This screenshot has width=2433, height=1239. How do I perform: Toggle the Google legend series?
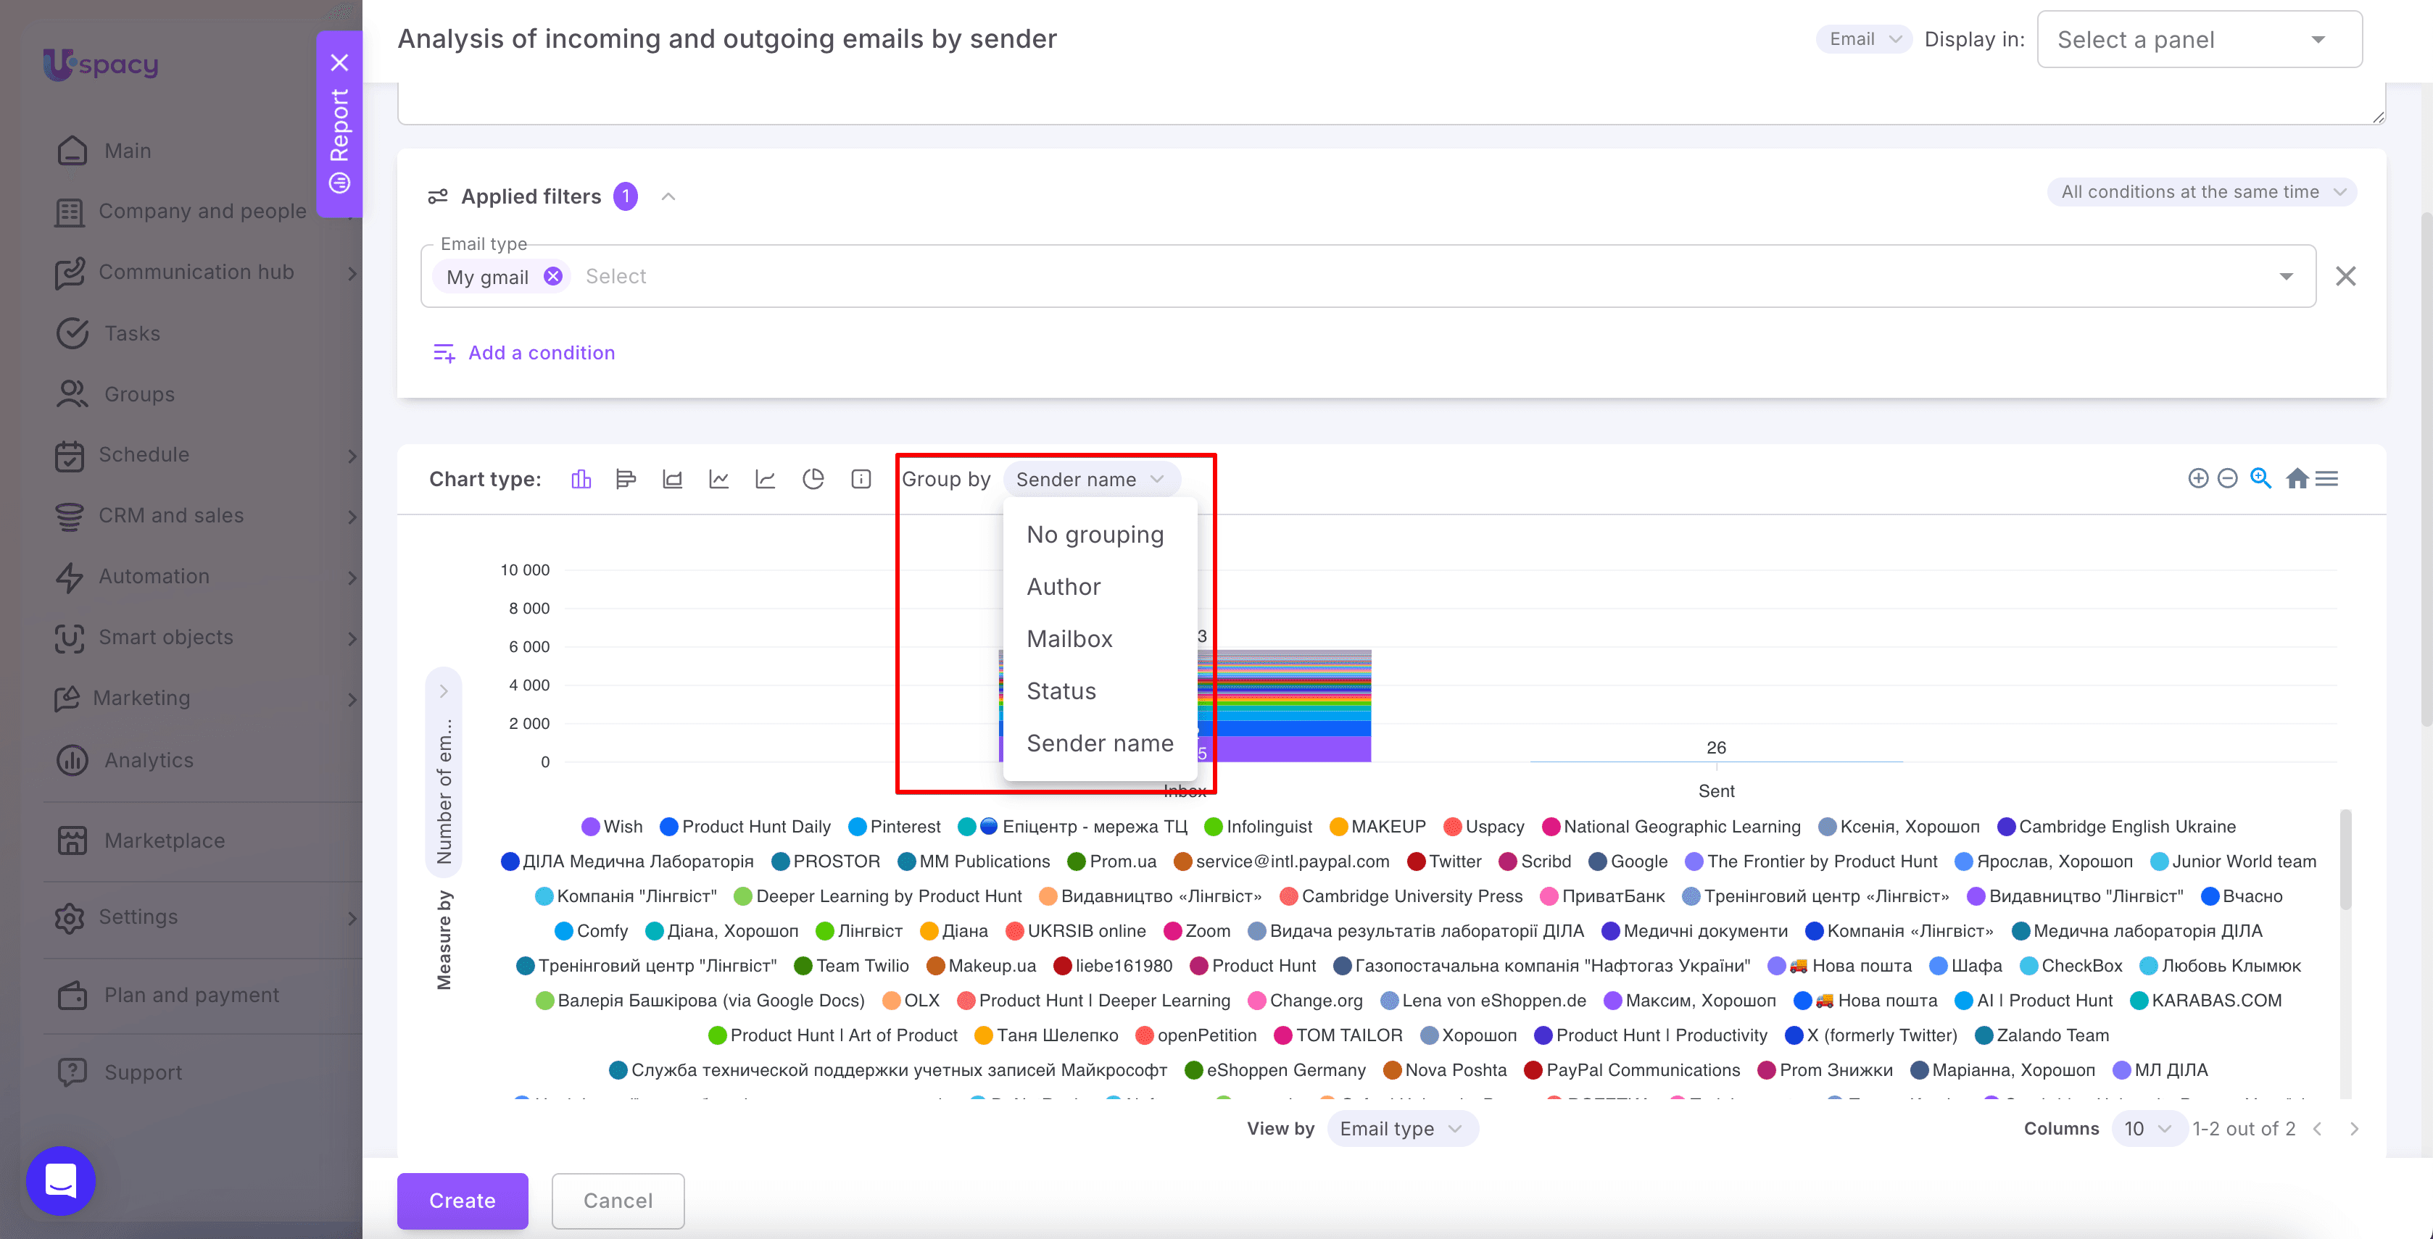(1628, 862)
